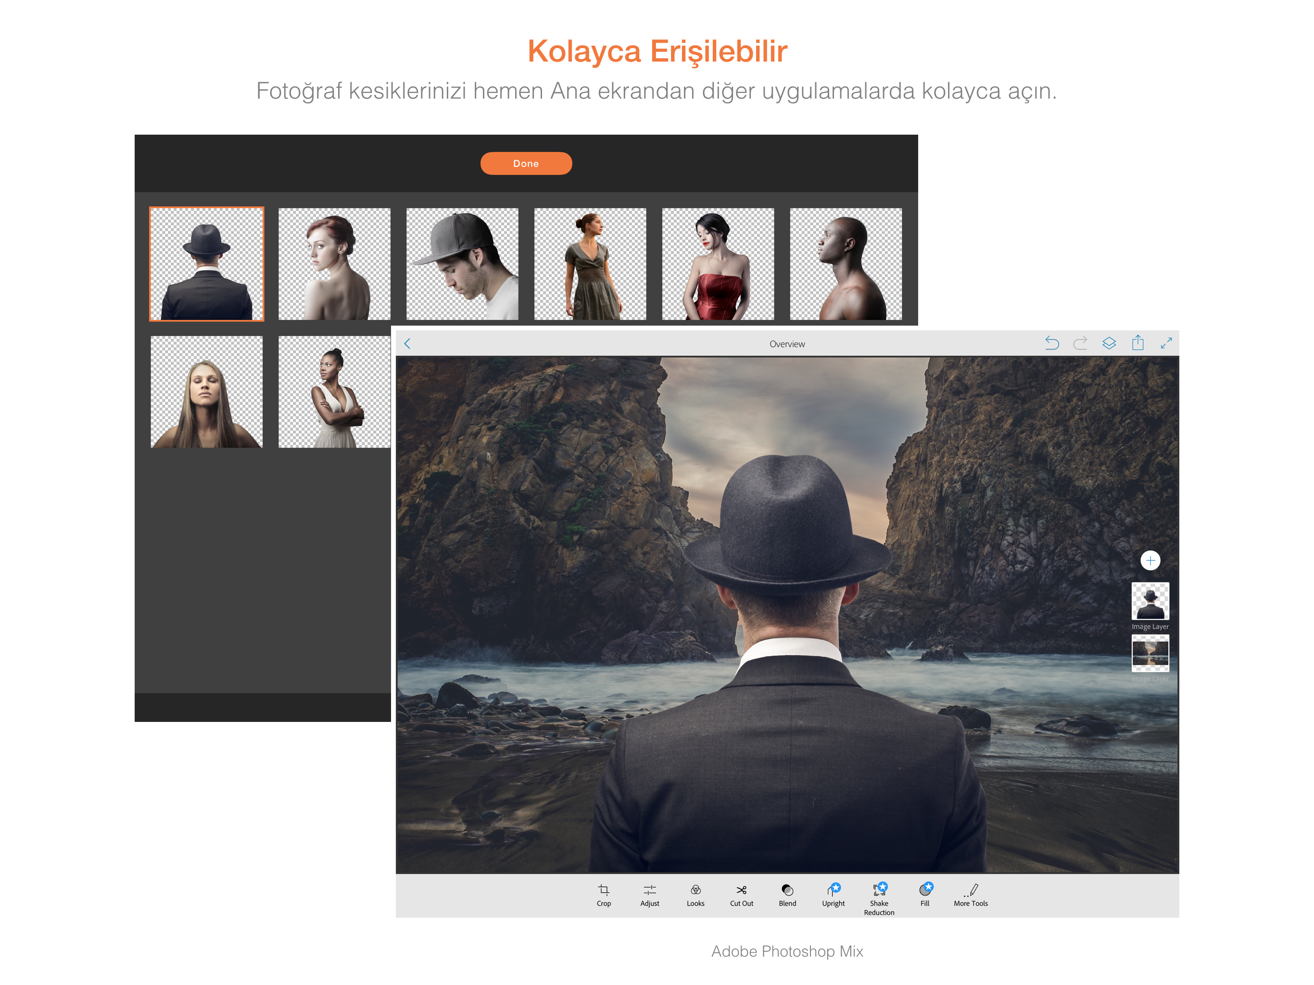
Task: Select the beach background Image Layer thumbnail
Action: point(1150,653)
